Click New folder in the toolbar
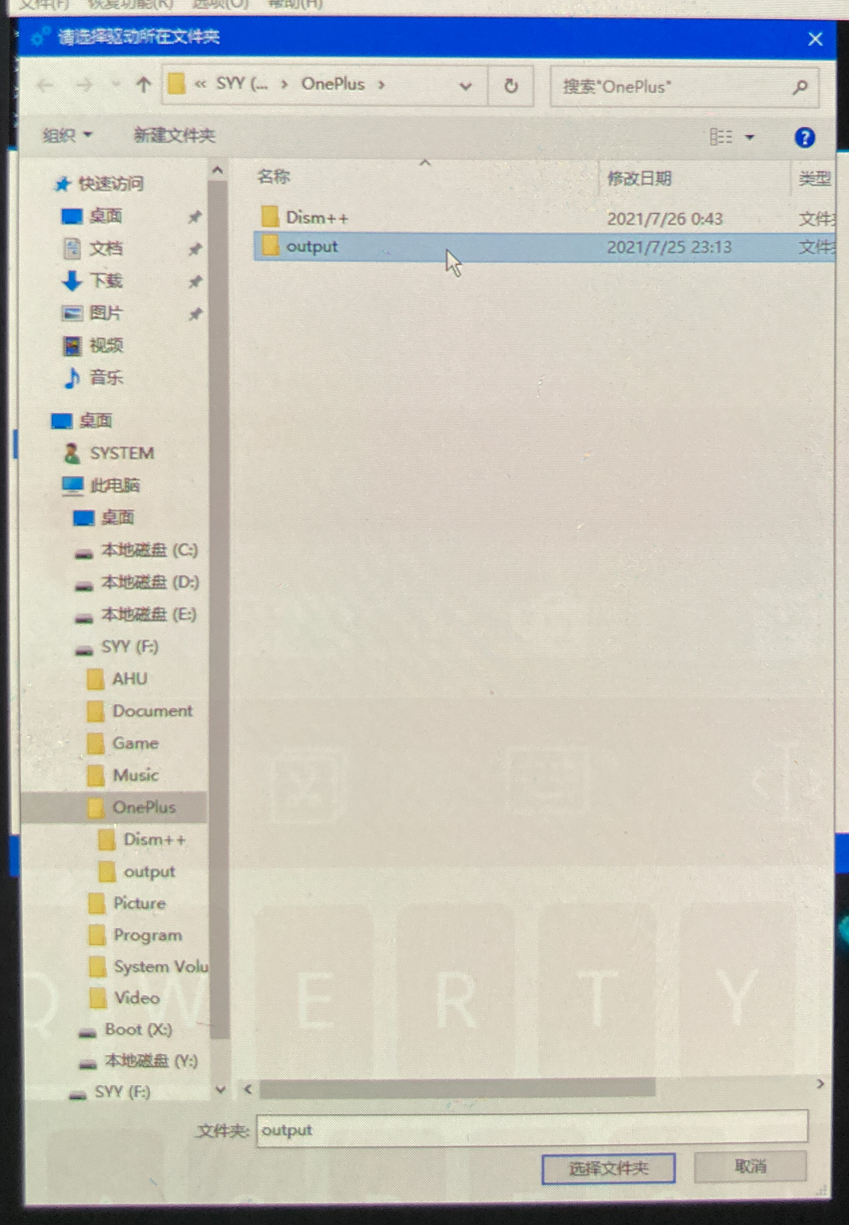The height and width of the screenshot is (1225, 849). (174, 135)
